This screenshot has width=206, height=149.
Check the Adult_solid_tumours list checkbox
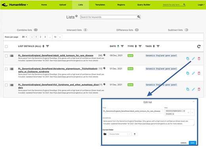(6, 56)
